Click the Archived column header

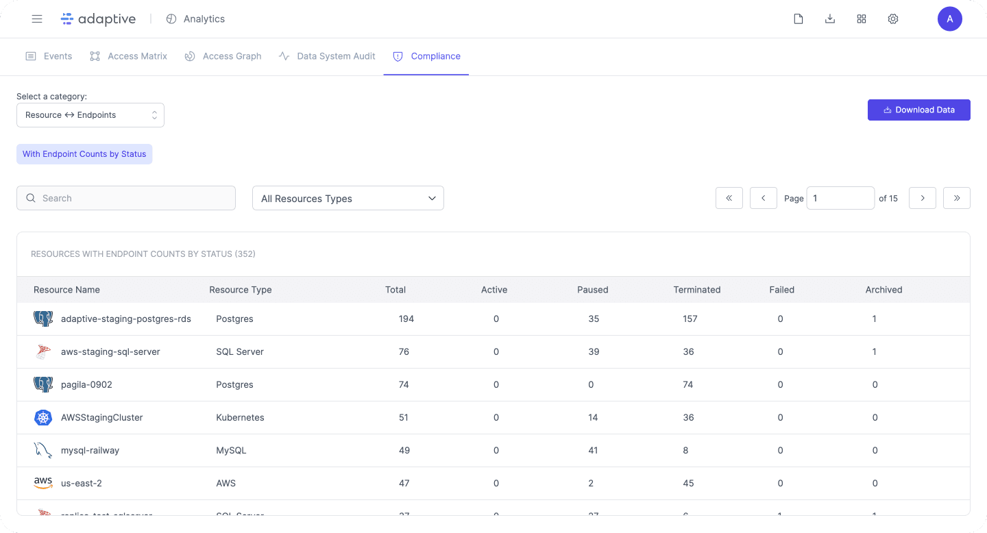pos(884,290)
